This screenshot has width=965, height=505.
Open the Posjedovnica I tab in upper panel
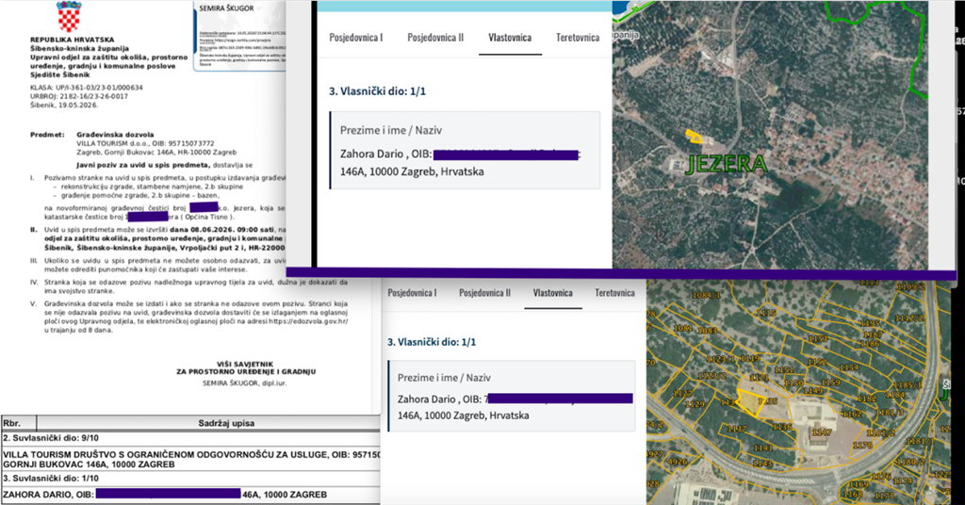(355, 38)
